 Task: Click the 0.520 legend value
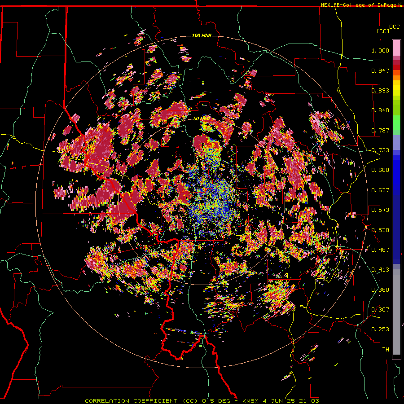pyautogui.click(x=380, y=230)
